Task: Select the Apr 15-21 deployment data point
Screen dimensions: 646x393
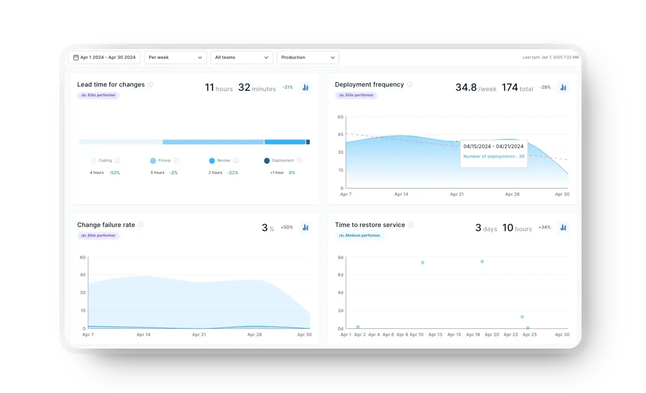Action: point(457,142)
